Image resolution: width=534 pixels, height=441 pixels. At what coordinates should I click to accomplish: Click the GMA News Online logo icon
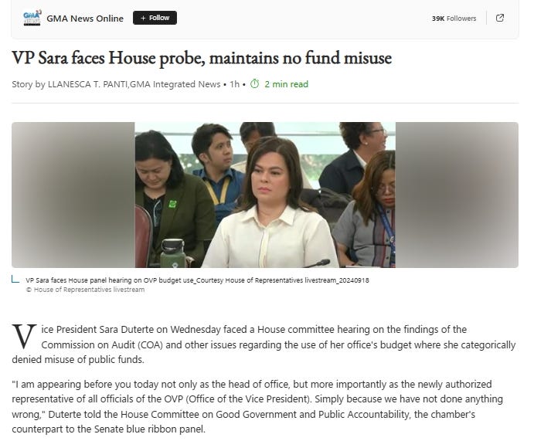(32, 18)
